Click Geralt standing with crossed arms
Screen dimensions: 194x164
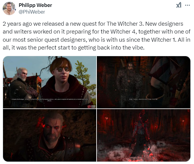21,87
